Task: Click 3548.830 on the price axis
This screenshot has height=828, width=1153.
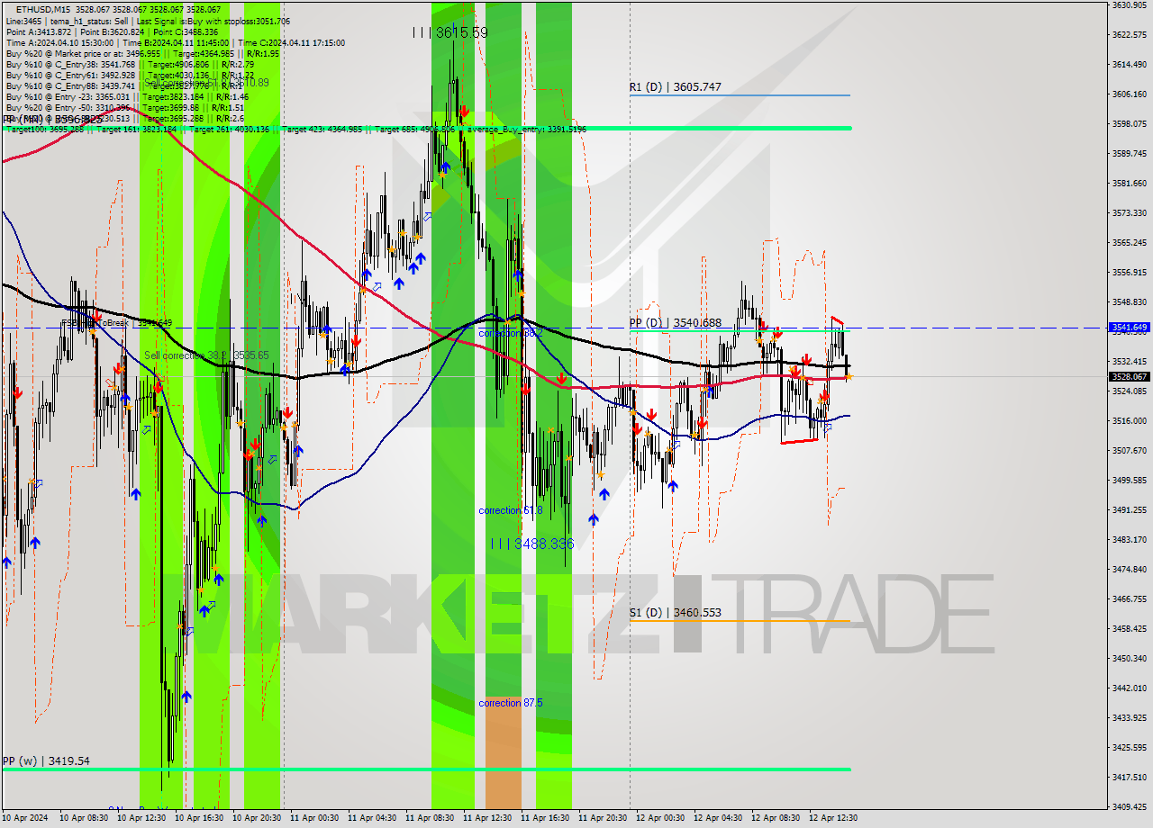Action: tap(1130, 301)
